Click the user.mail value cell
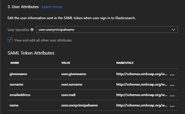 point(68,95)
